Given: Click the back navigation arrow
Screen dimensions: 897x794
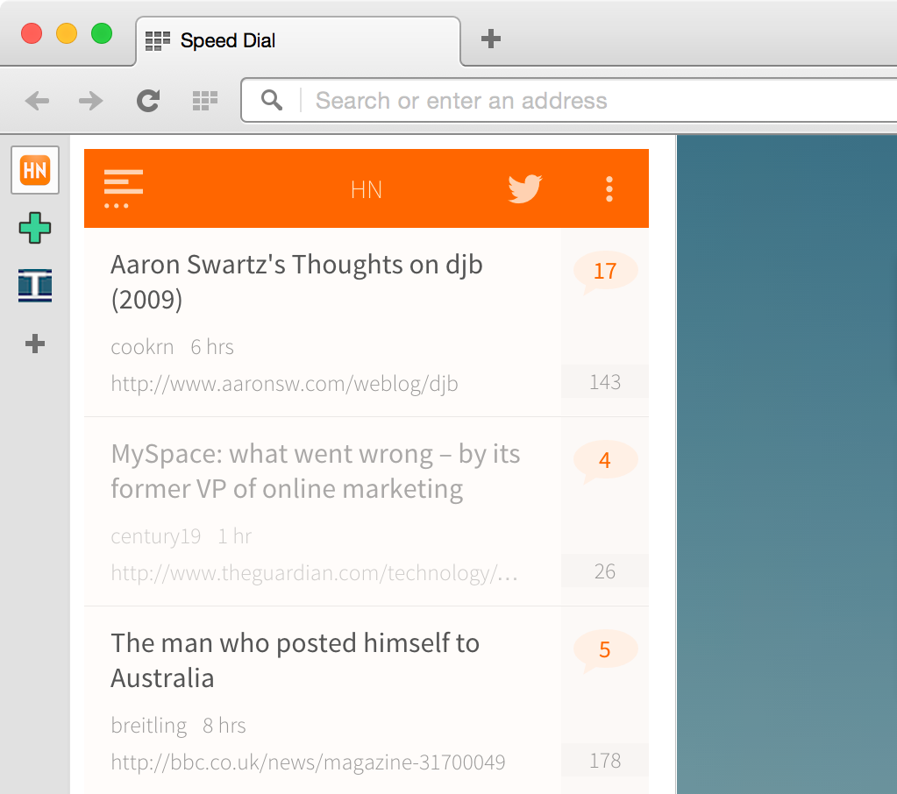Looking at the screenshot, I should point(37,100).
